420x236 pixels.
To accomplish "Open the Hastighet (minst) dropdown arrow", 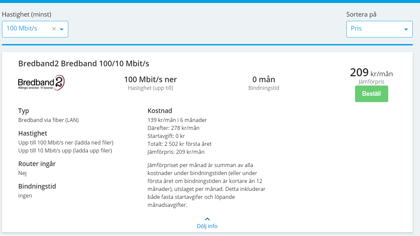I will [62, 29].
